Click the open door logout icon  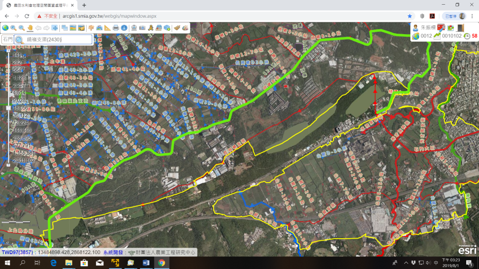tap(460, 28)
